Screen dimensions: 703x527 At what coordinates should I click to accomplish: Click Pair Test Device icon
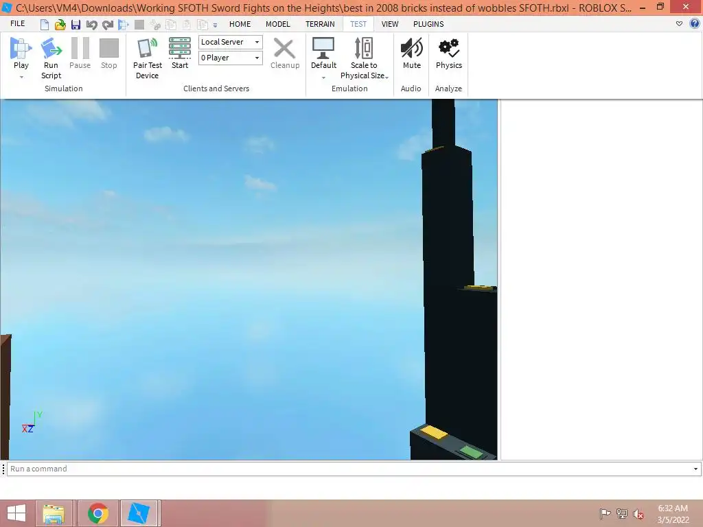(148, 48)
